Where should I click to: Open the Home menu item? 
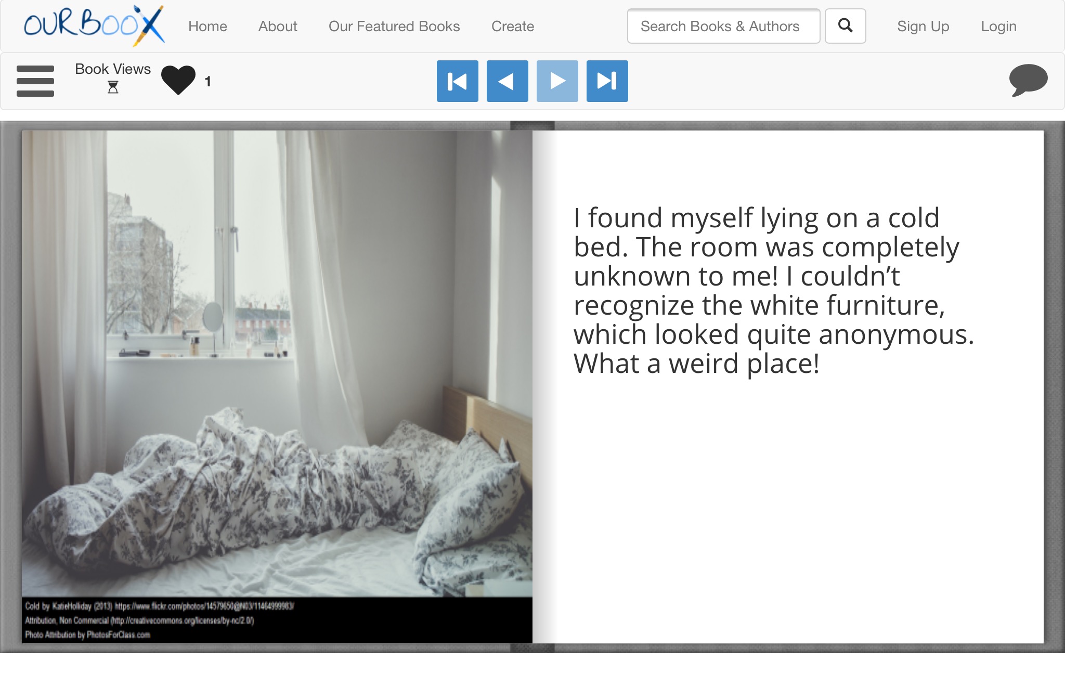point(207,27)
